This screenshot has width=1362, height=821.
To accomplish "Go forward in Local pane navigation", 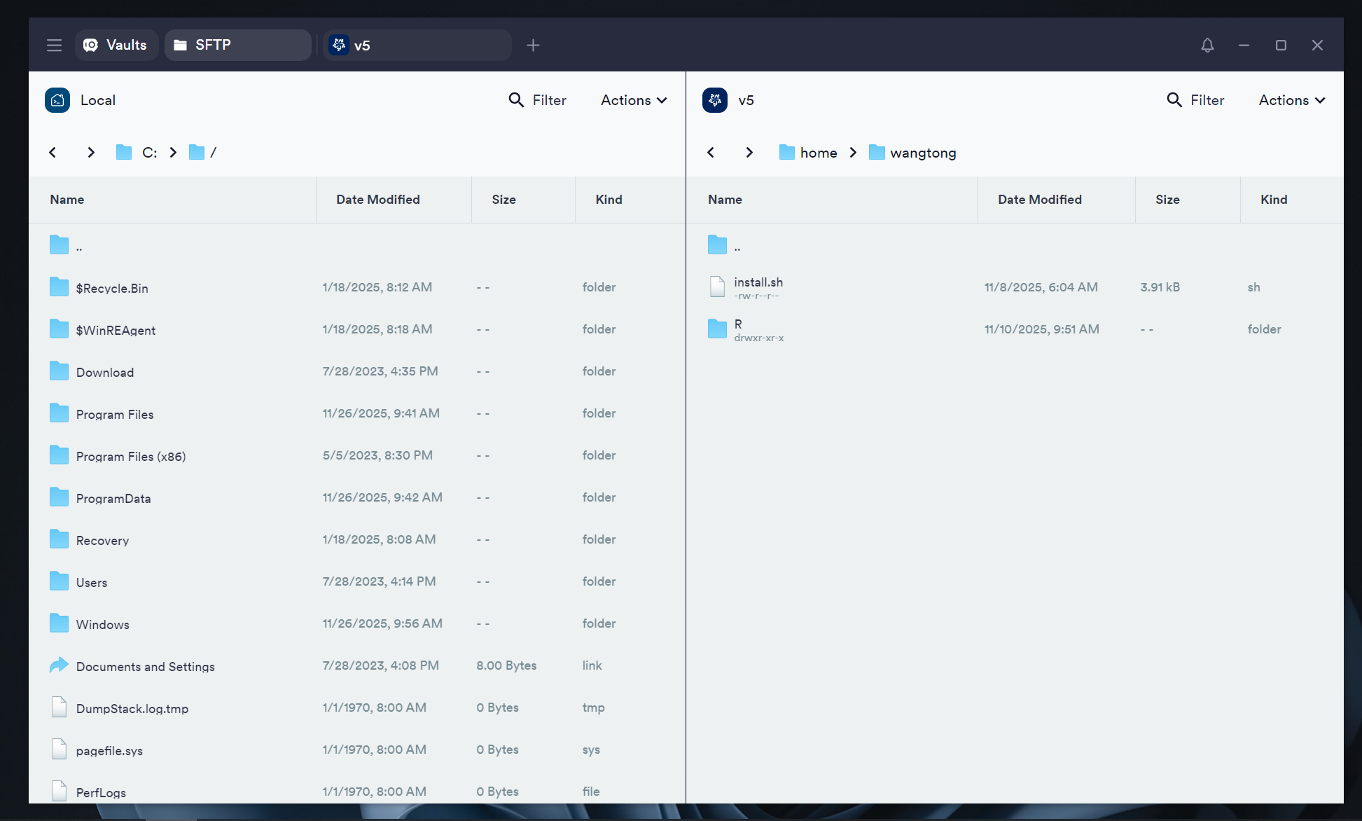I will 91,153.
